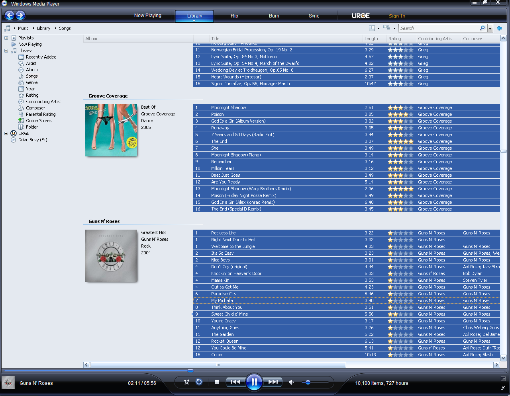
Task: Sort by the Length column header
Action: [374, 39]
